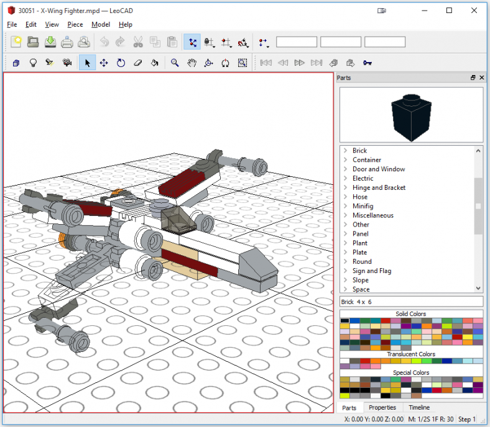
Task: Click the Redo arrow
Action: (x=121, y=42)
